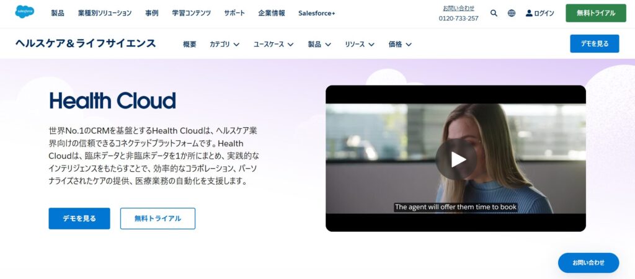
Task: Open the 製品 top navigation menu
Action: (x=58, y=13)
